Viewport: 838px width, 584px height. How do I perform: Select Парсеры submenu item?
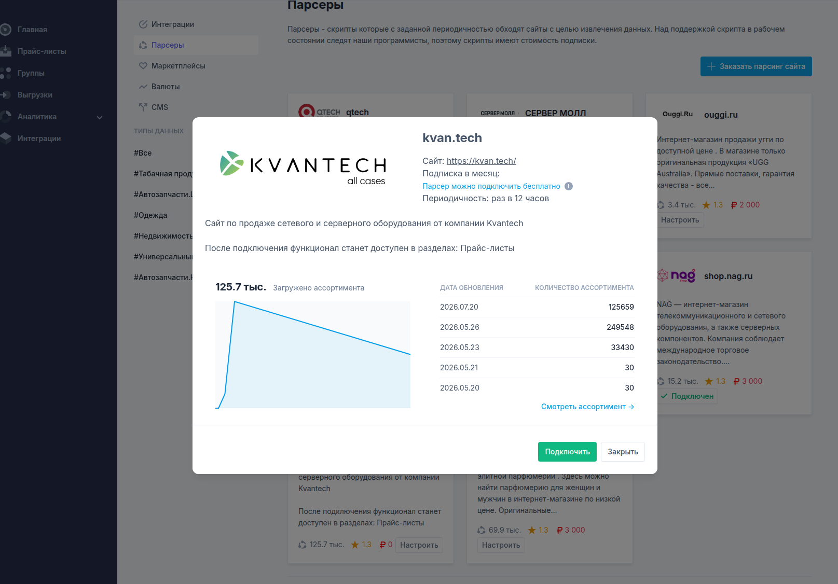click(x=196, y=45)
